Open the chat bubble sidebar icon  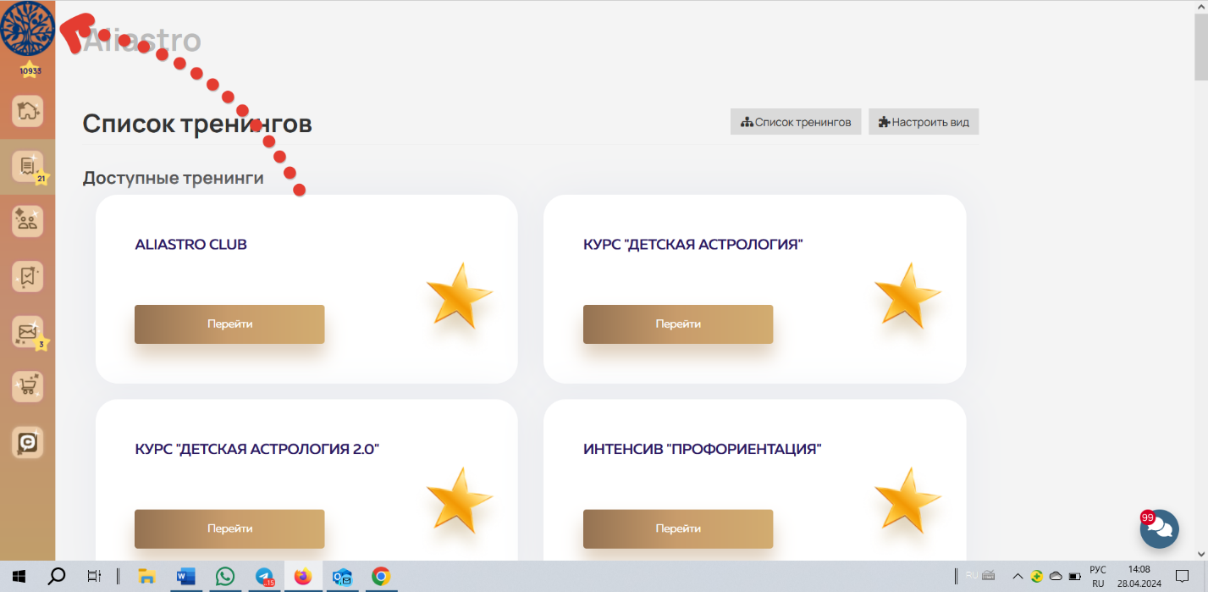pos(27,441)
